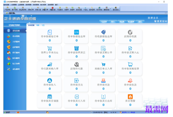This screenshot has height=117, width=173.
Task: Open the 超期待收款 card
Action: tap(130, 36)
